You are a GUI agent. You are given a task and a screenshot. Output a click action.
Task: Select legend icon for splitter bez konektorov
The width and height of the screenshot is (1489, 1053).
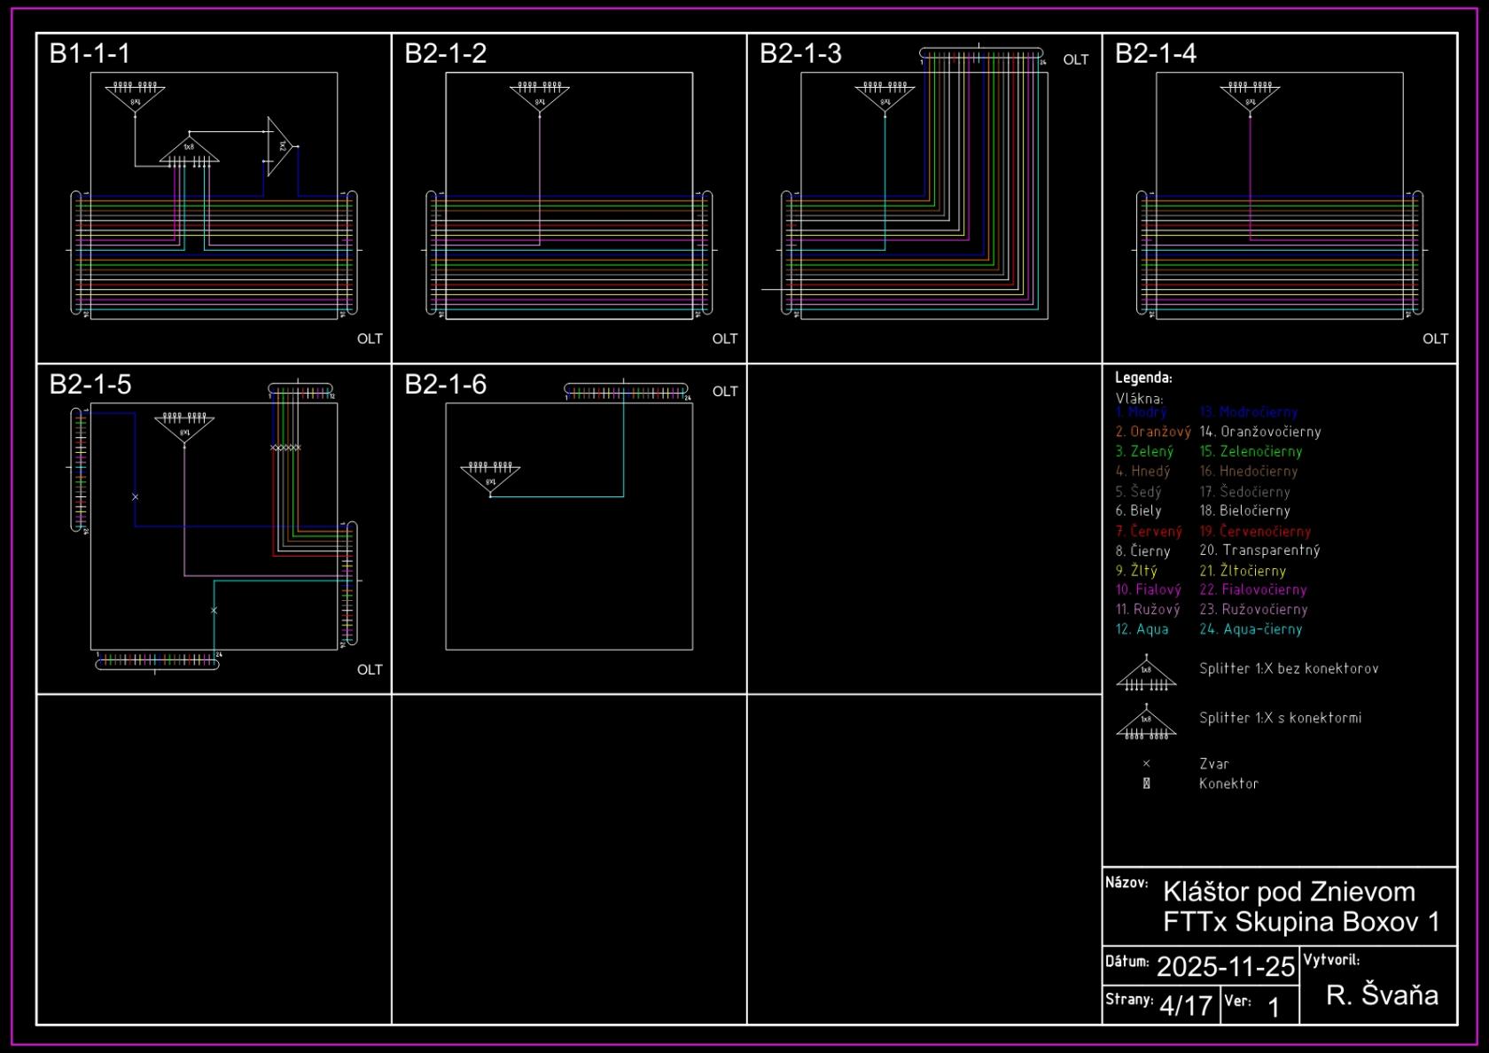coord(1146,675)
